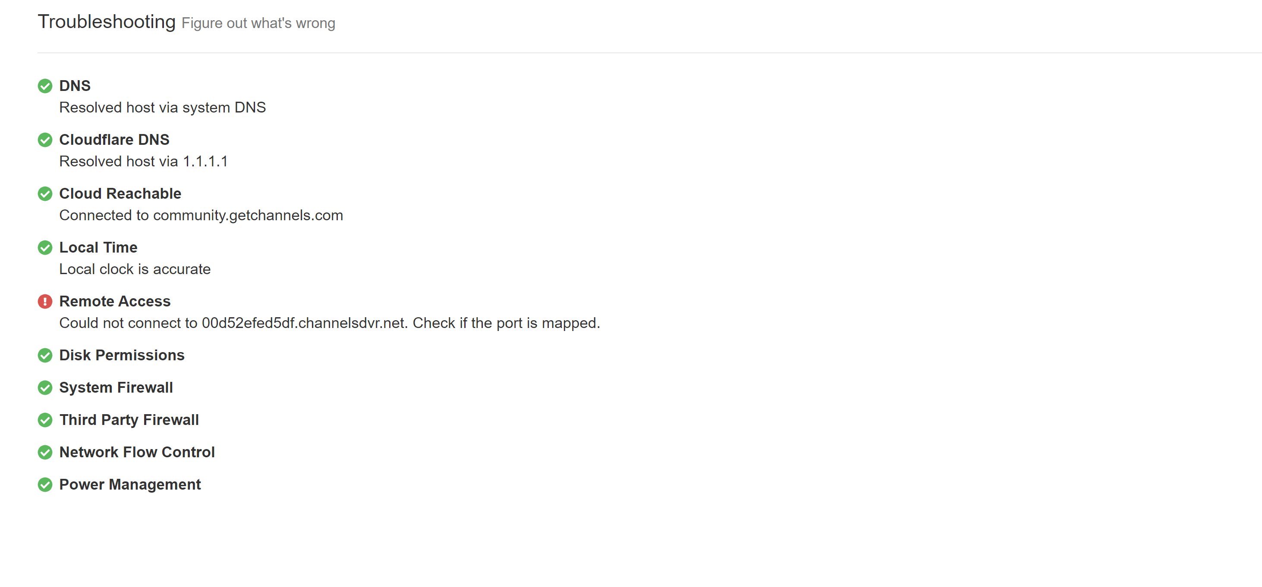Viewport: 1262px width, 587px height.
Task: Click the Network Flow Control label
Action: 137,452
